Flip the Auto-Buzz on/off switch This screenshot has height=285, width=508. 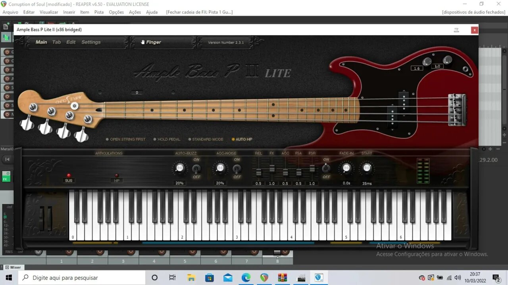click(196, 168)
